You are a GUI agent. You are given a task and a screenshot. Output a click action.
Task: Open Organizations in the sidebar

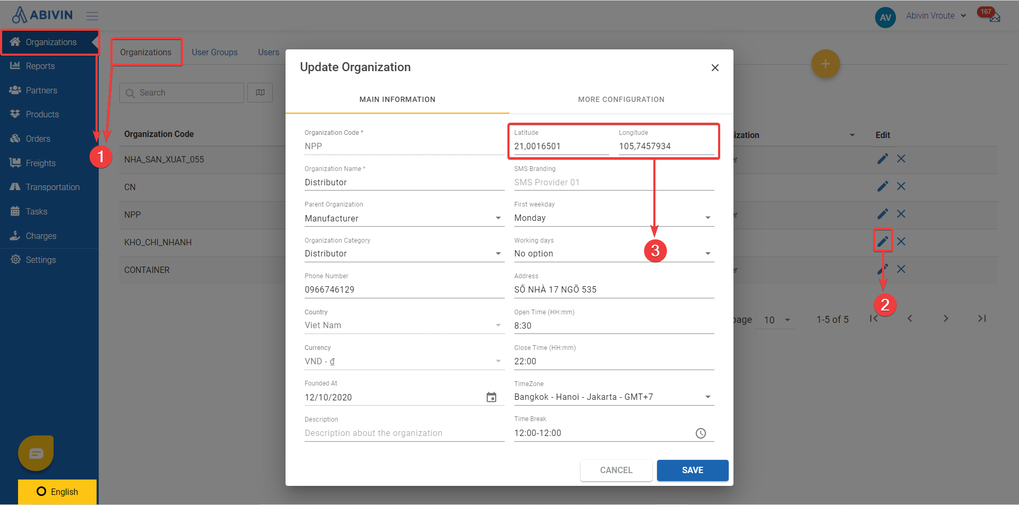pyautogui.click(x=49, y=42)
